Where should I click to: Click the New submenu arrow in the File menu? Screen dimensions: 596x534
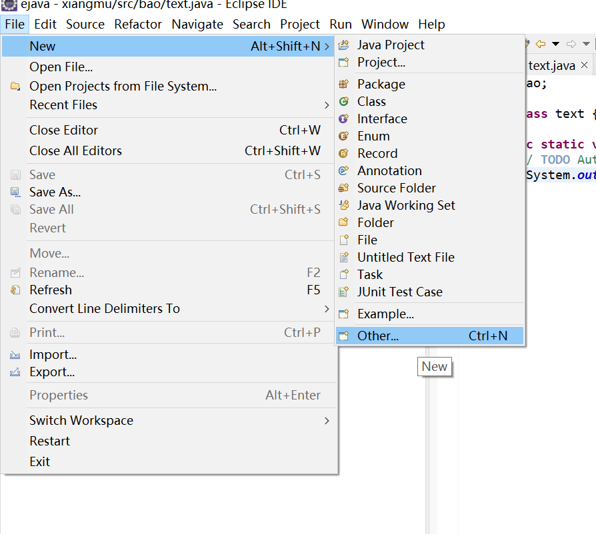click(327, 47)
